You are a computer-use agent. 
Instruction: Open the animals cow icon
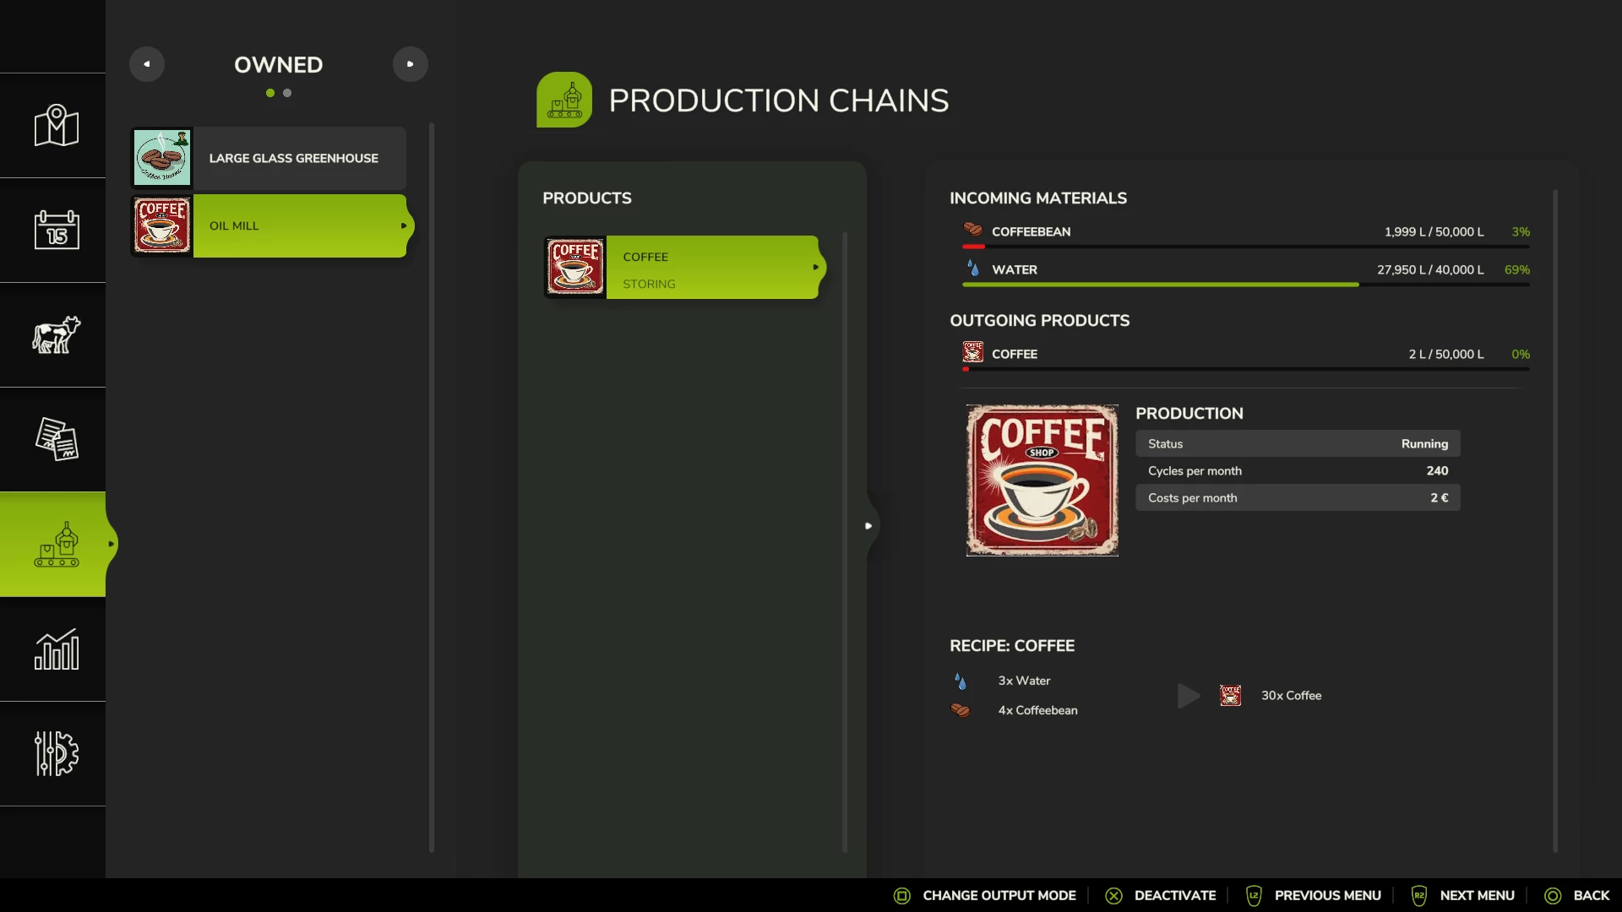click(56, 335)
